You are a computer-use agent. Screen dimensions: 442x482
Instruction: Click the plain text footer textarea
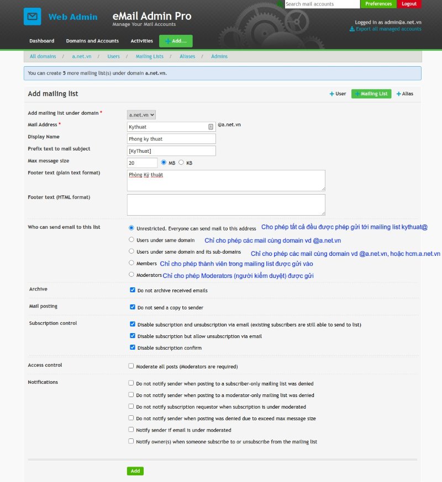[x=226, y=180]
